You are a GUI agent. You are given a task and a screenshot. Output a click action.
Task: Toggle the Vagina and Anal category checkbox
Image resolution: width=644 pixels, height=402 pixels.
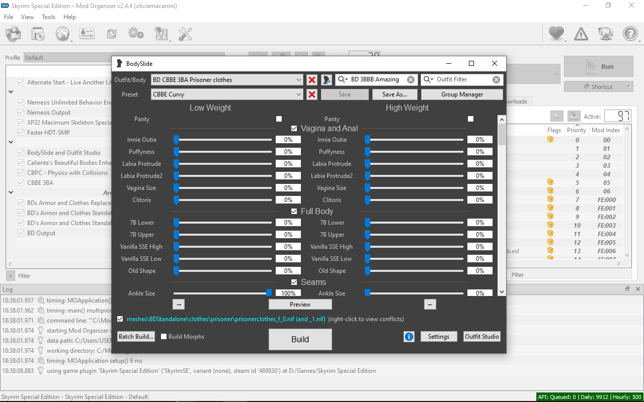pos(294,129)
